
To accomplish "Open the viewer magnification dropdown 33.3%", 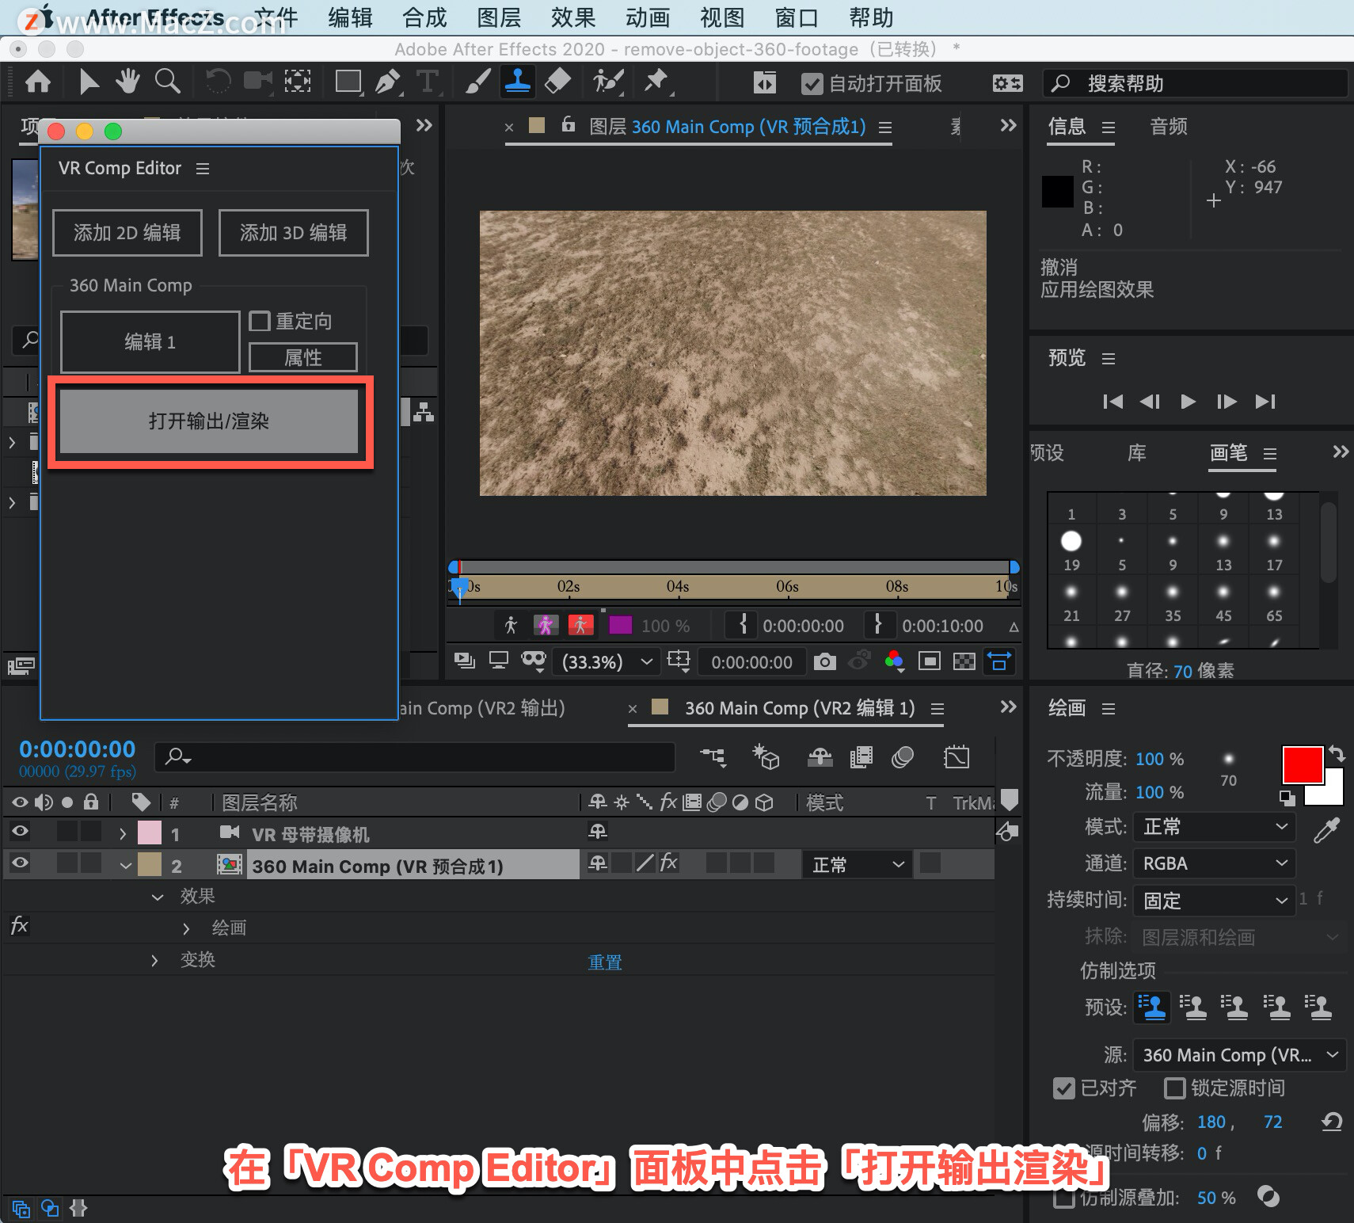I will pyautogui.click(x=608, y=661).
